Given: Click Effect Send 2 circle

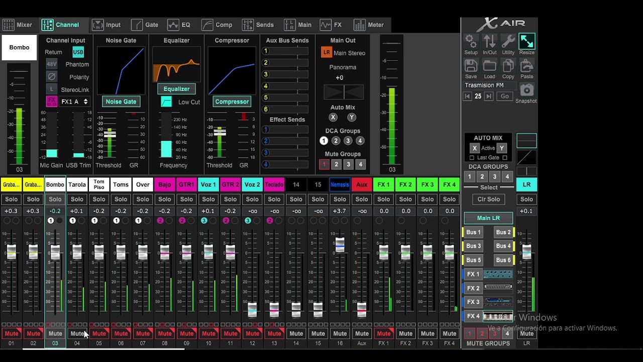Looking at the screenshot, I should [266, 141].
